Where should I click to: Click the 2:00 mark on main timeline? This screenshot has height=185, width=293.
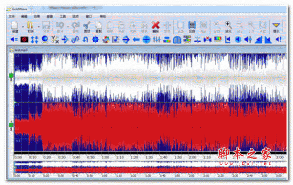point(192,157)
